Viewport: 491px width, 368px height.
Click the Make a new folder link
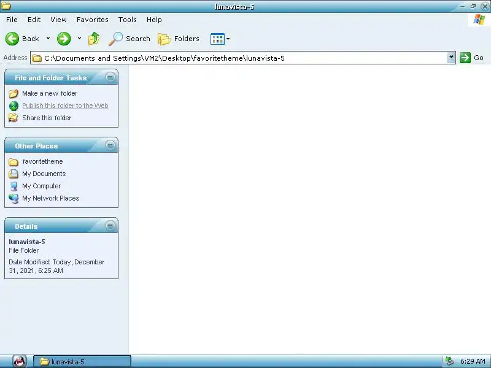(50, 93)
